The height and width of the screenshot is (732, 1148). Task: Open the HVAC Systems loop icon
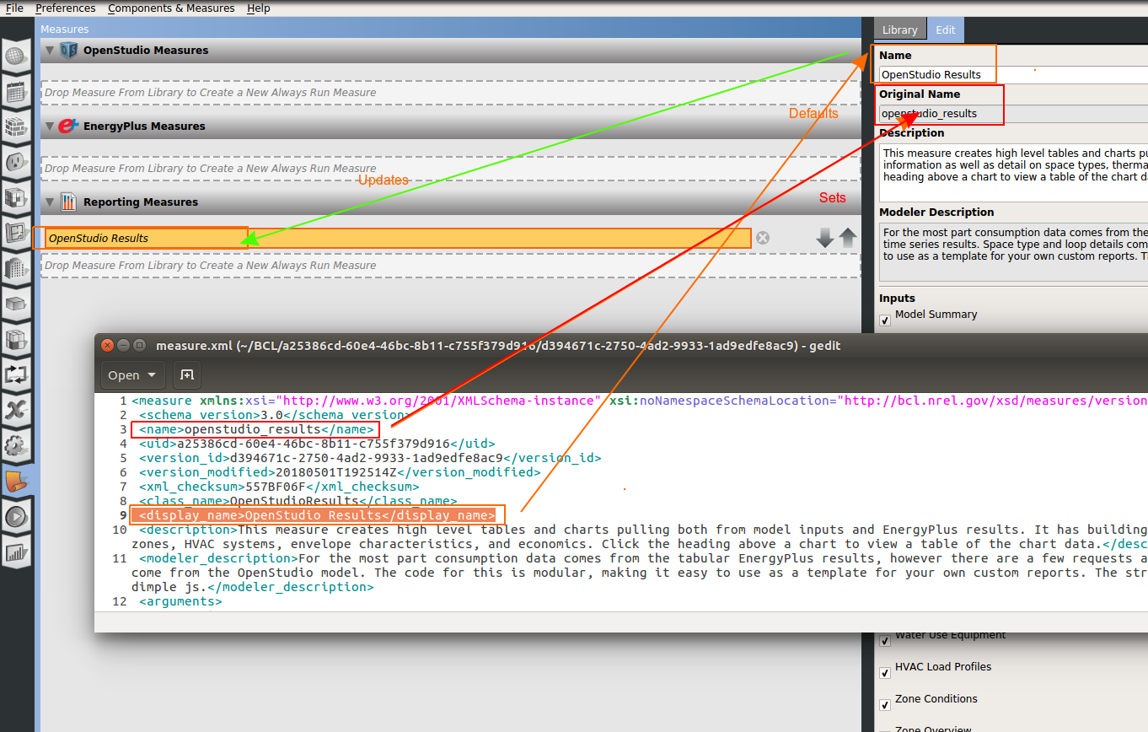tap(15, 374)
